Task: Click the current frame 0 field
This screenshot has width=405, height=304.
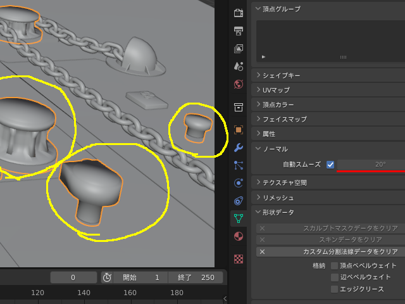Action: click(73, 277)
